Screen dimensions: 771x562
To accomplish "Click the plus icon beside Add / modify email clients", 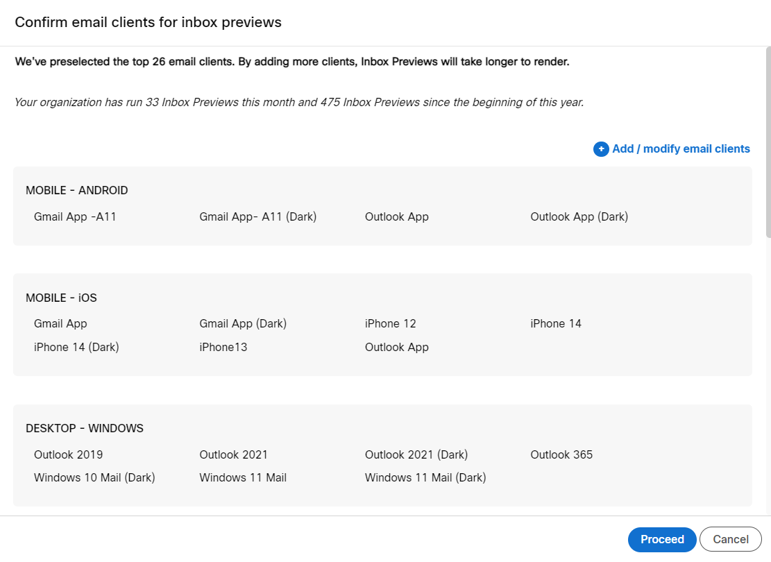I will [601, 148].
